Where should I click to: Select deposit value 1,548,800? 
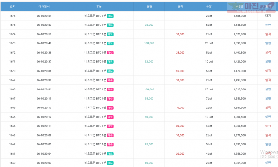click(240, 25)
